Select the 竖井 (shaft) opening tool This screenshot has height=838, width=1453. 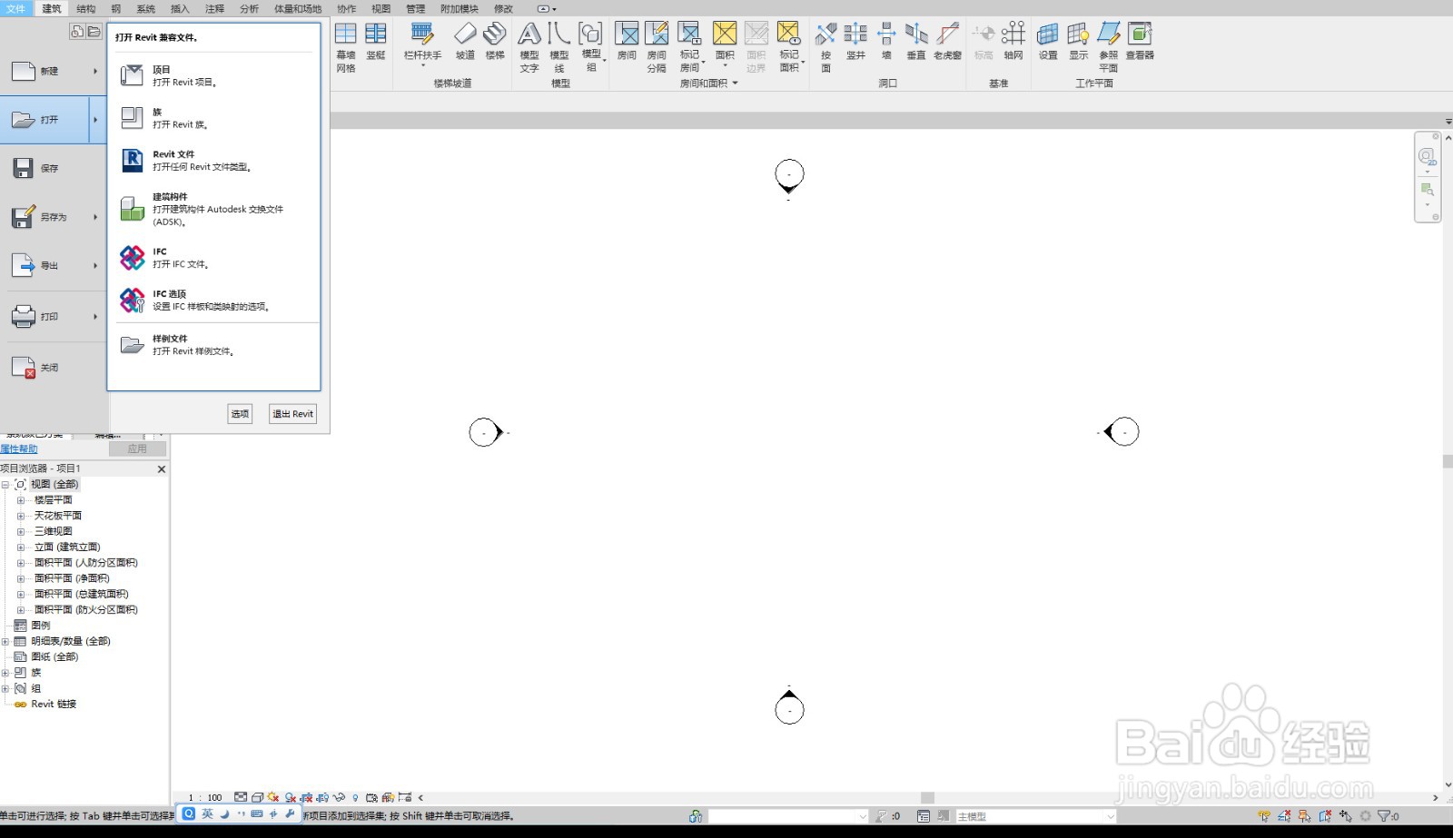point(855,42)
